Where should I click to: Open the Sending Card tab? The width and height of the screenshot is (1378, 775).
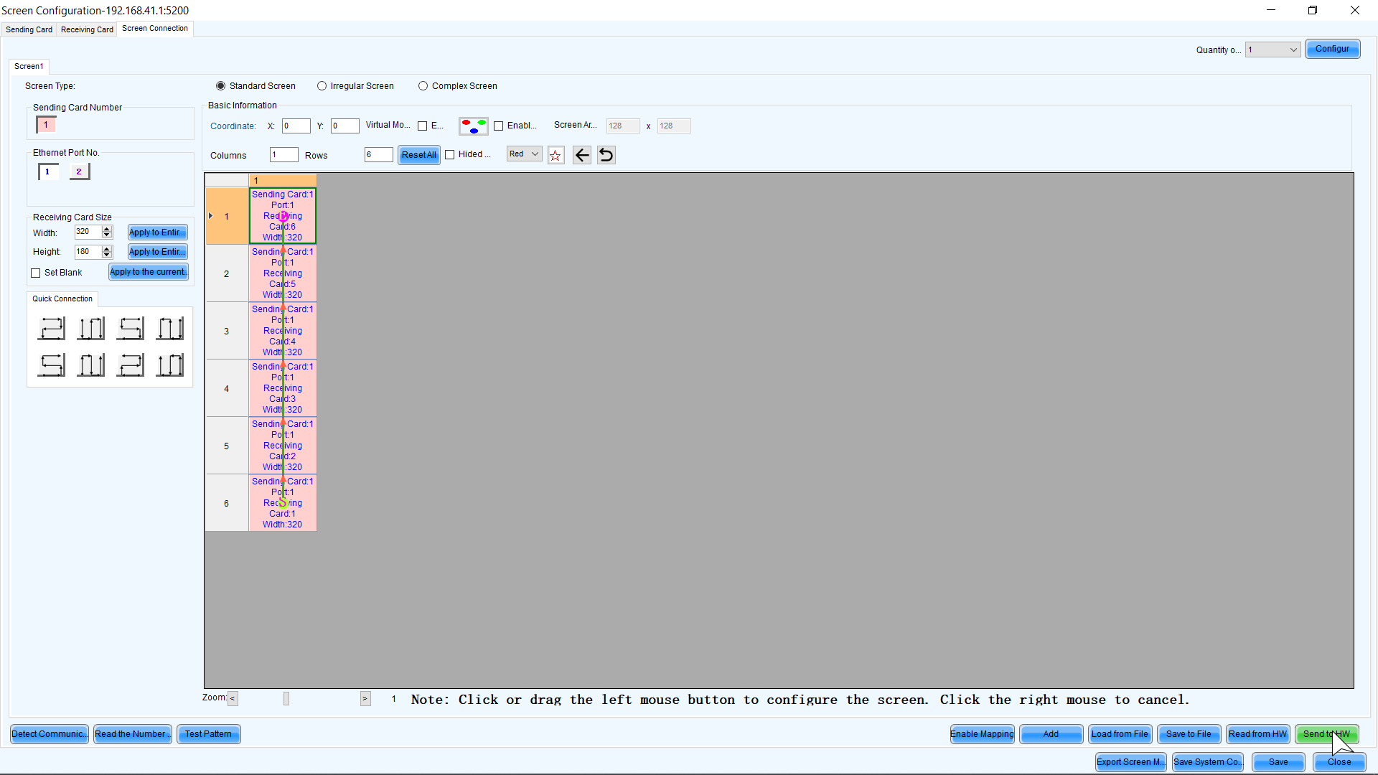tap(29, 29)
